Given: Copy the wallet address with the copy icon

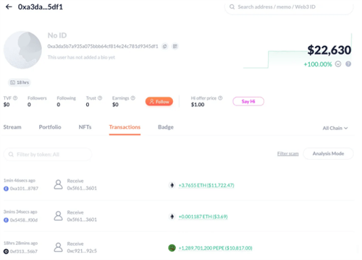Looking at the screenshot, I should (165, 46).
